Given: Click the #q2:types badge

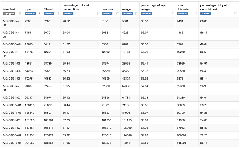Looking at the screenshot, I should 9,13.
